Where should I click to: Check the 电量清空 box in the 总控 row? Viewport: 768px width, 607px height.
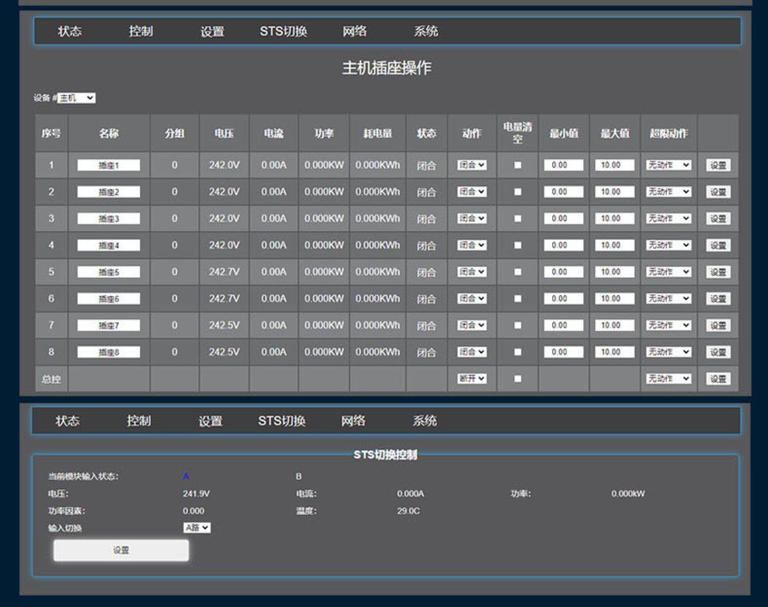[x=518, y=379]
